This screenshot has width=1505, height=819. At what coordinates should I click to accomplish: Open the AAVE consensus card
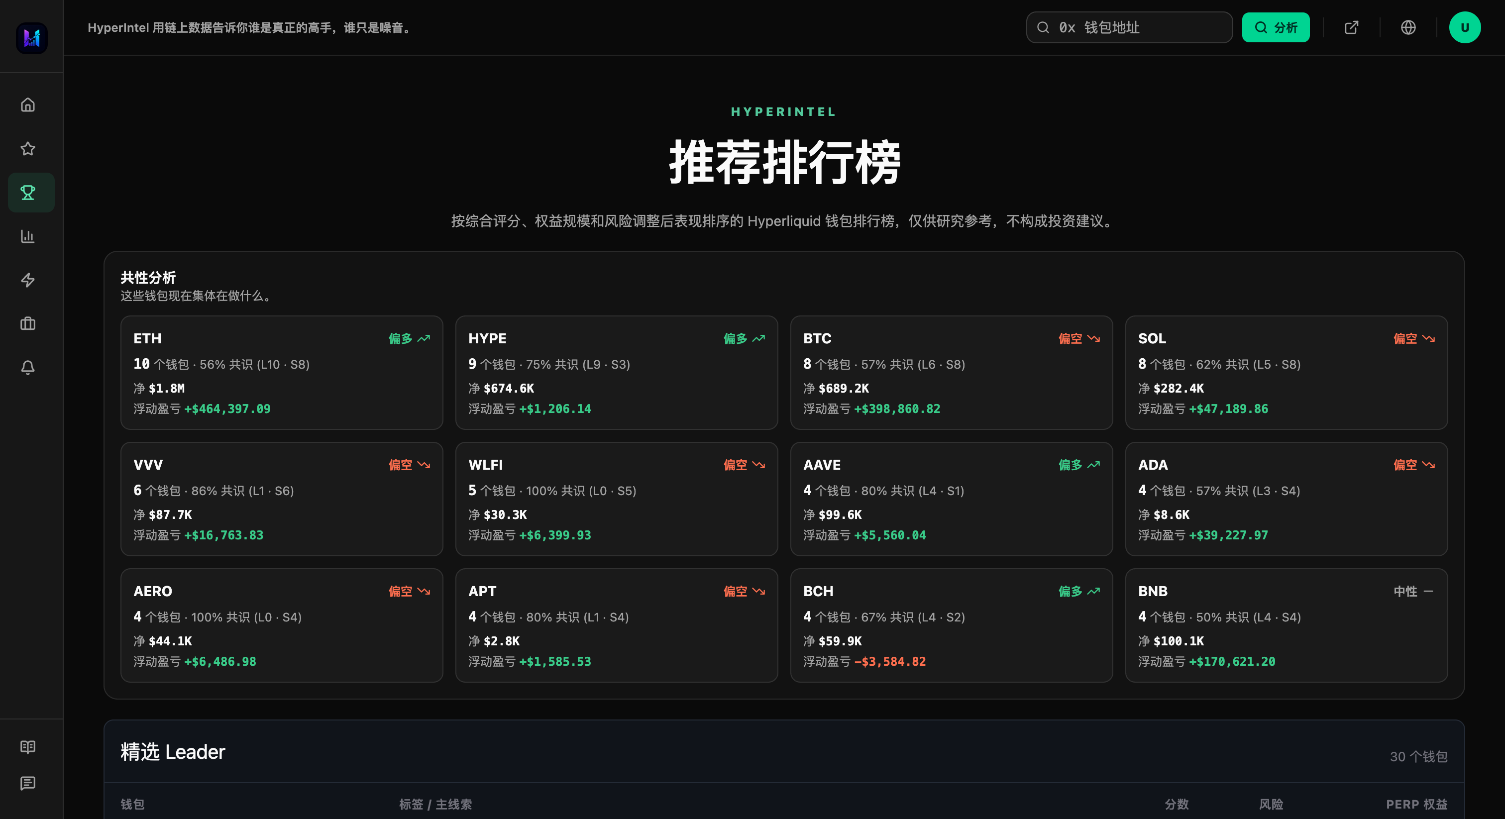pos(951,499)
